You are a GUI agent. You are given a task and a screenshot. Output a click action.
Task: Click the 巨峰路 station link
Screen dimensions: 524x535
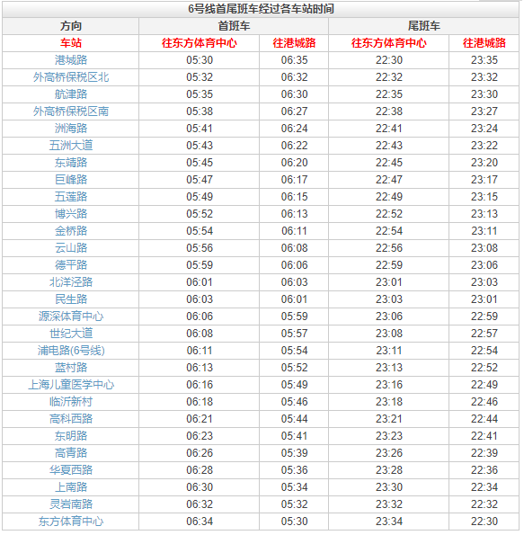tap(71, 180)
